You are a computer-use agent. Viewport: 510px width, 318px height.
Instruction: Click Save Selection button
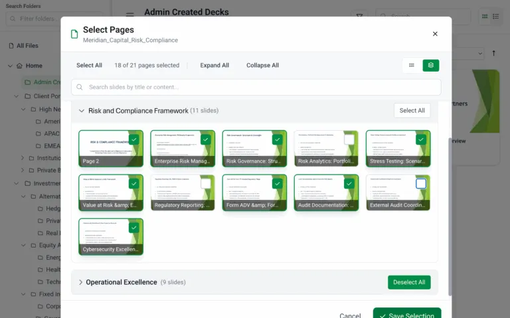[x=407, y=314]
